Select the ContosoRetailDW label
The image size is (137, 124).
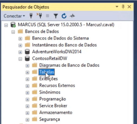coord(50,58)
